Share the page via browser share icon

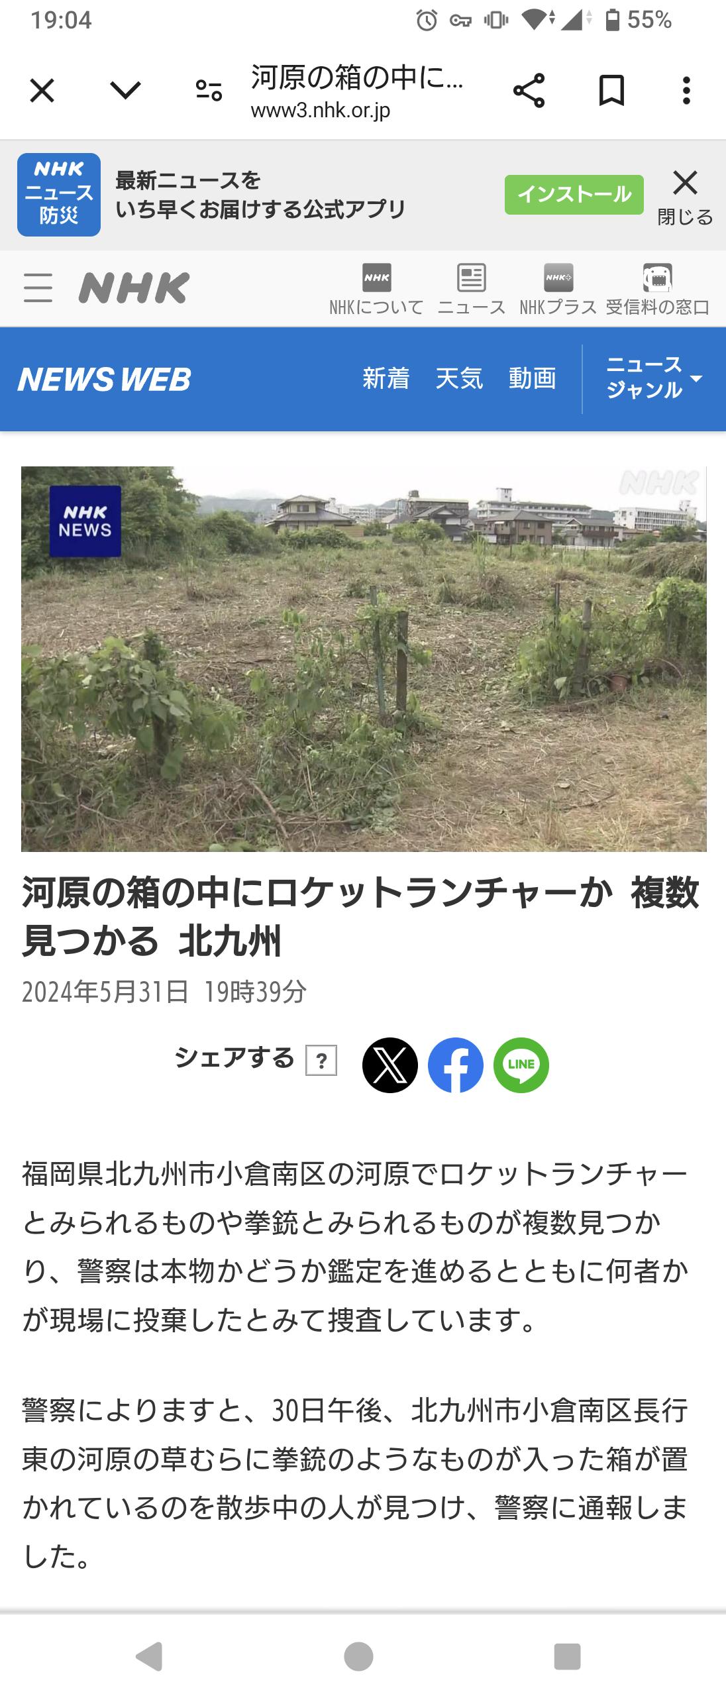(x=529, y=90)
